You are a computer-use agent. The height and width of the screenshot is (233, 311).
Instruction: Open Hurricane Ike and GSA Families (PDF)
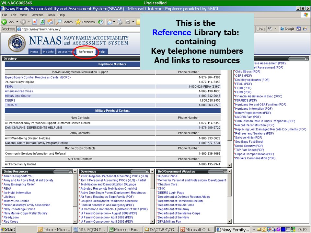pyautogui.click(x=260, y=105)
